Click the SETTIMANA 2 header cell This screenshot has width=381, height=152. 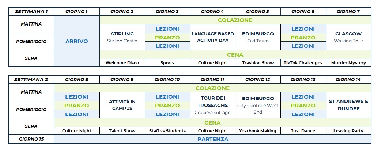pyautogui.click(x=31, y=79)
